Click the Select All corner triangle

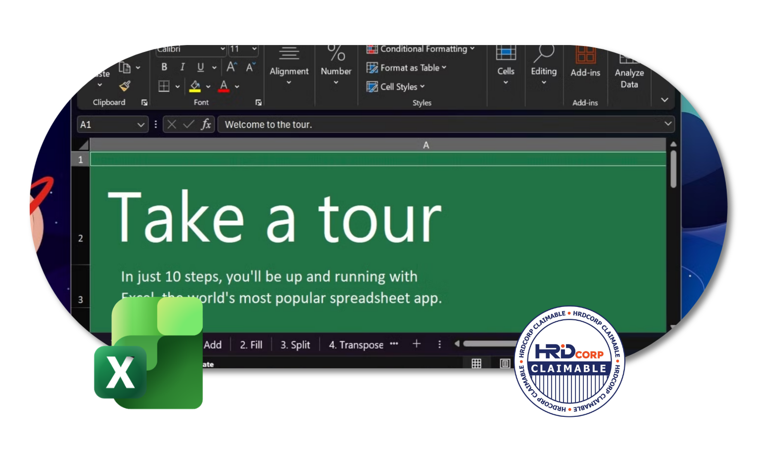pyautogui.click(x=83, y=145)
